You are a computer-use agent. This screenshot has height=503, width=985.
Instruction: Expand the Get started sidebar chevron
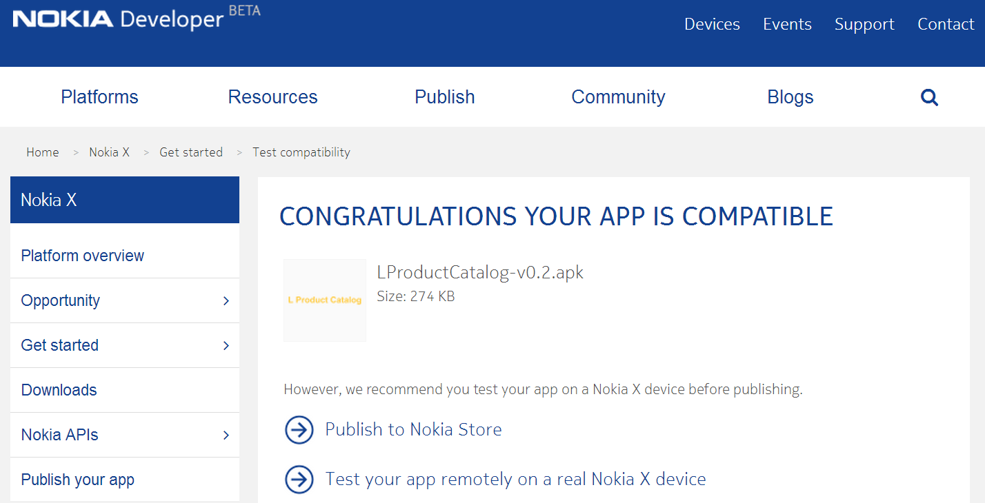click(226, 346)
